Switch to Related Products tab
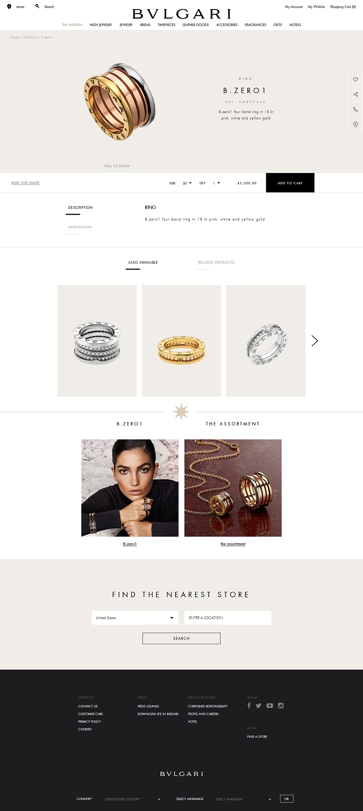Image resolution: width=363 pixels, height=811 pixels. tap(216, 262)
